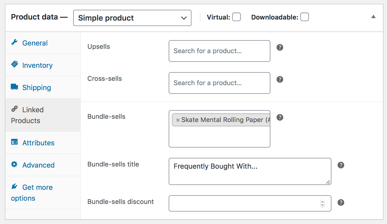
Task: Click the help icon beside Cross-sells
Action: [x=280, y=79]
